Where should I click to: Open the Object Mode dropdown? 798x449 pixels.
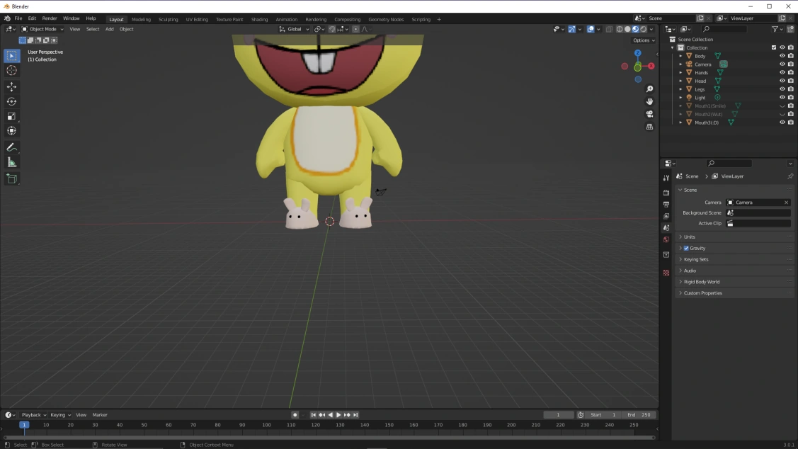42,29
